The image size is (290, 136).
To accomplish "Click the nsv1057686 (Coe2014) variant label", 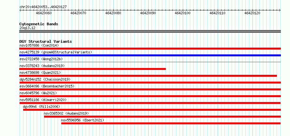I will pyautogui.click(x=39, y=45).
